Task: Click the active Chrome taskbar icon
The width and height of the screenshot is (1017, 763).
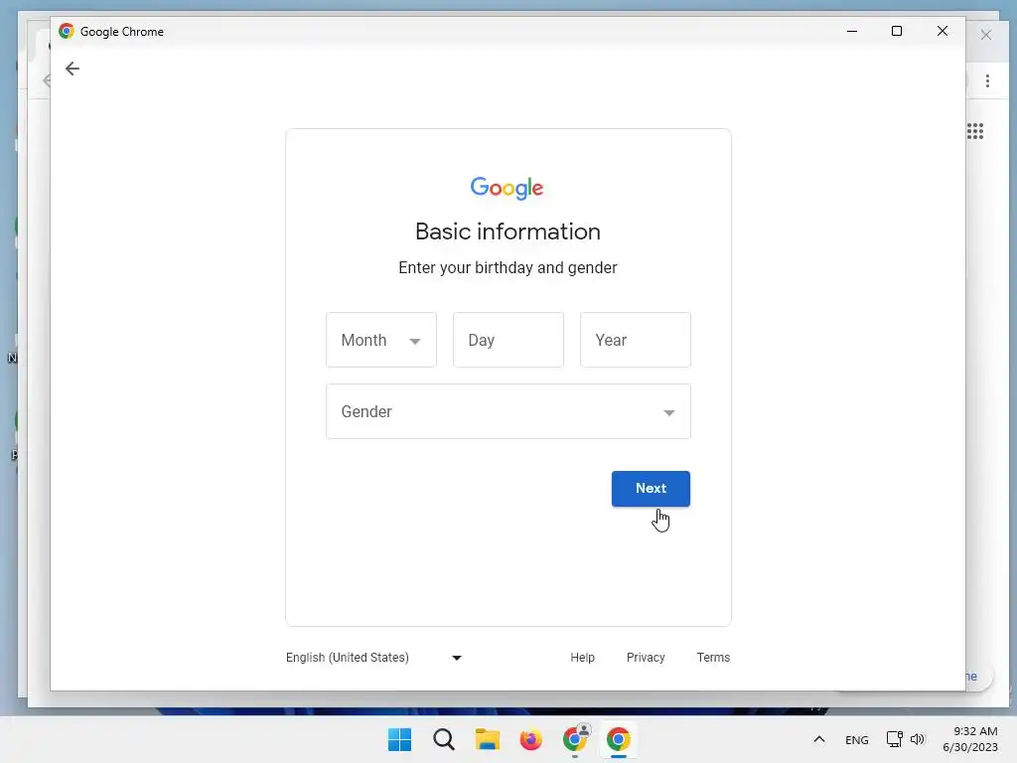Action: coord(618,739)
